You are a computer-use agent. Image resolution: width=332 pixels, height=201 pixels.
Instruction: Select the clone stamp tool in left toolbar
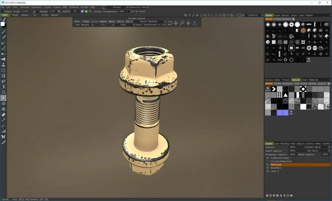(3, 65)
